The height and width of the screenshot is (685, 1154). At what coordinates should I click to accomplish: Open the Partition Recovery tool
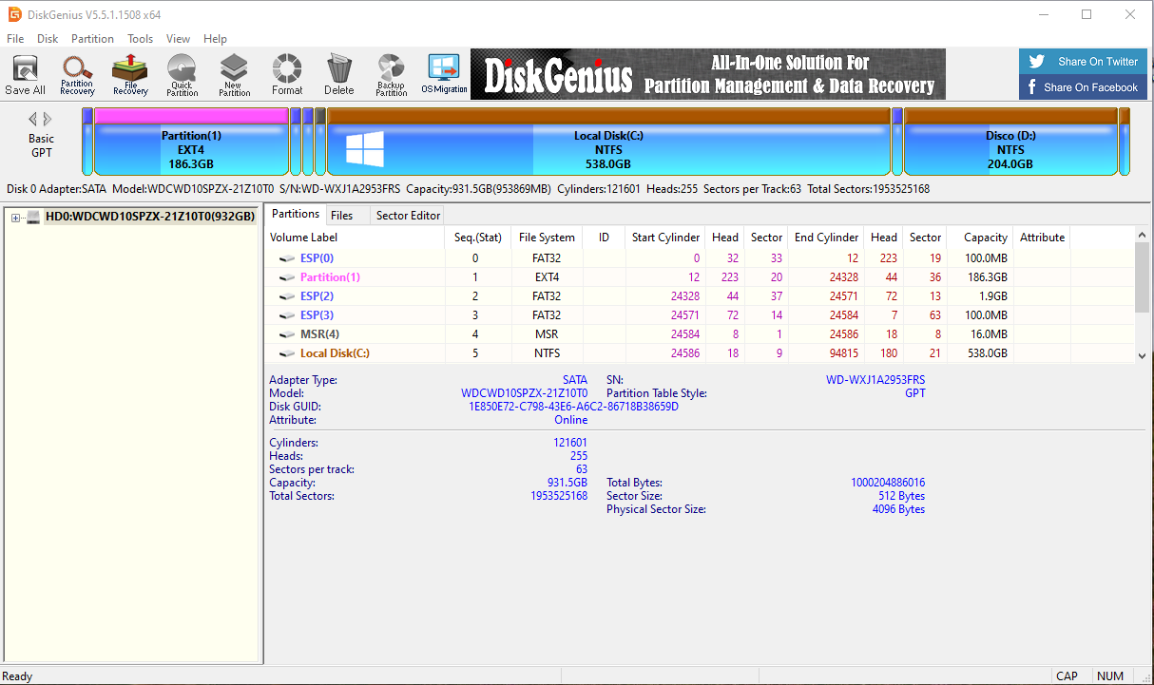(77, 75)
